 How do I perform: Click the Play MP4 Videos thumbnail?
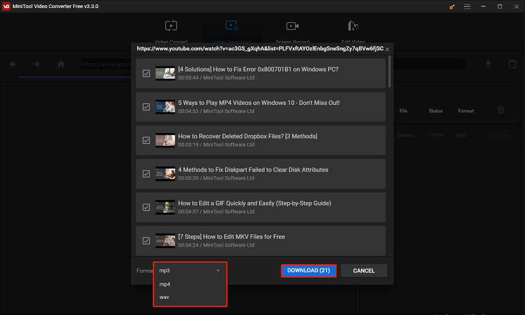pyautogui.click(x=165, y=107)
